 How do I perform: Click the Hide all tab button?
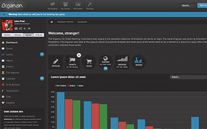click(39, 35)
